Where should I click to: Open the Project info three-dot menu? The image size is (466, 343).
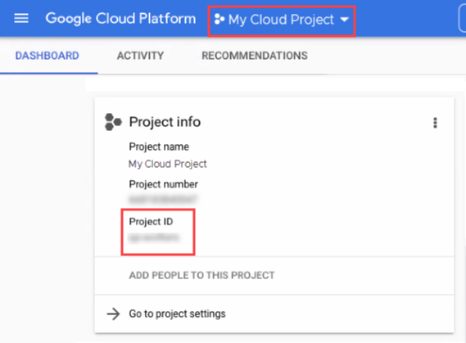click(x=435, y=123)
